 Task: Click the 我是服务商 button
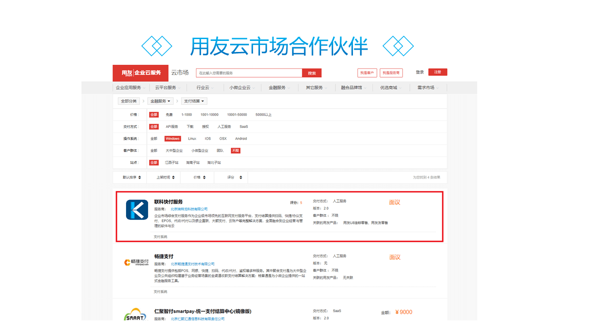[391, 73]
